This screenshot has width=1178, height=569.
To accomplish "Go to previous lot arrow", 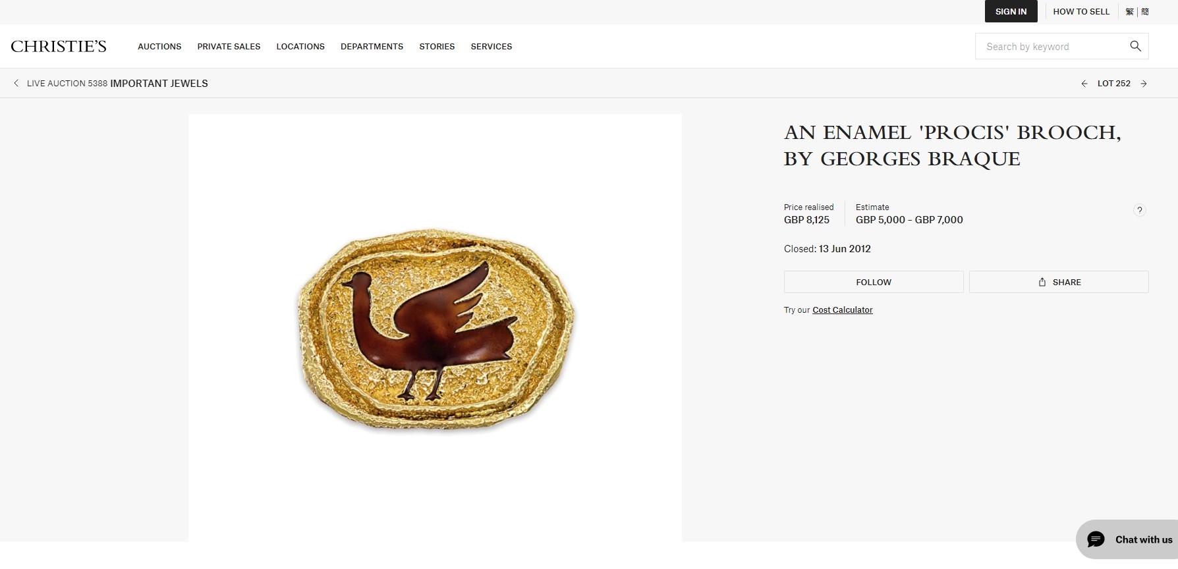I will click(1084, 84).
